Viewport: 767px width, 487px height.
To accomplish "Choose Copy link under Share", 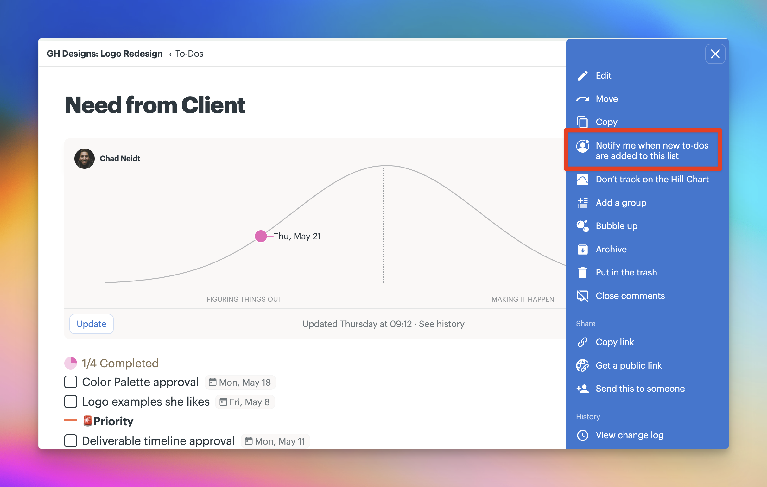I will tap(614, 342).
